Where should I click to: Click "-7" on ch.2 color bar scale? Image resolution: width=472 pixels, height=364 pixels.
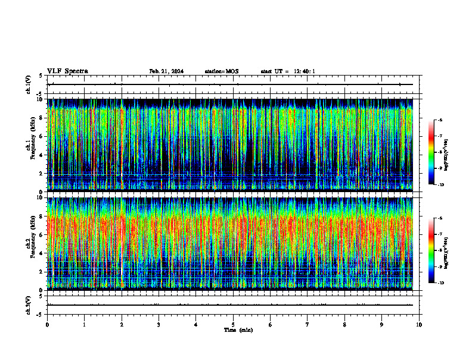click(x=440, y=234)
